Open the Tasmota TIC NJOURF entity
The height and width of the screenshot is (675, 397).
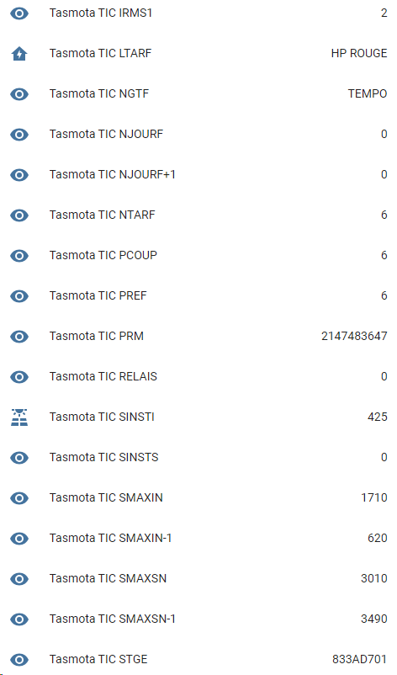pyautogui.click(x=198, y=135)
